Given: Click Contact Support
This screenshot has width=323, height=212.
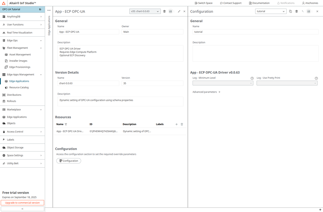Looking at the screenshot, I should click(231, 3).
